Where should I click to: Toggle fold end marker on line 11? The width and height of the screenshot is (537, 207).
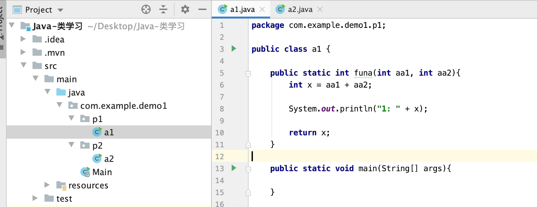248,145
